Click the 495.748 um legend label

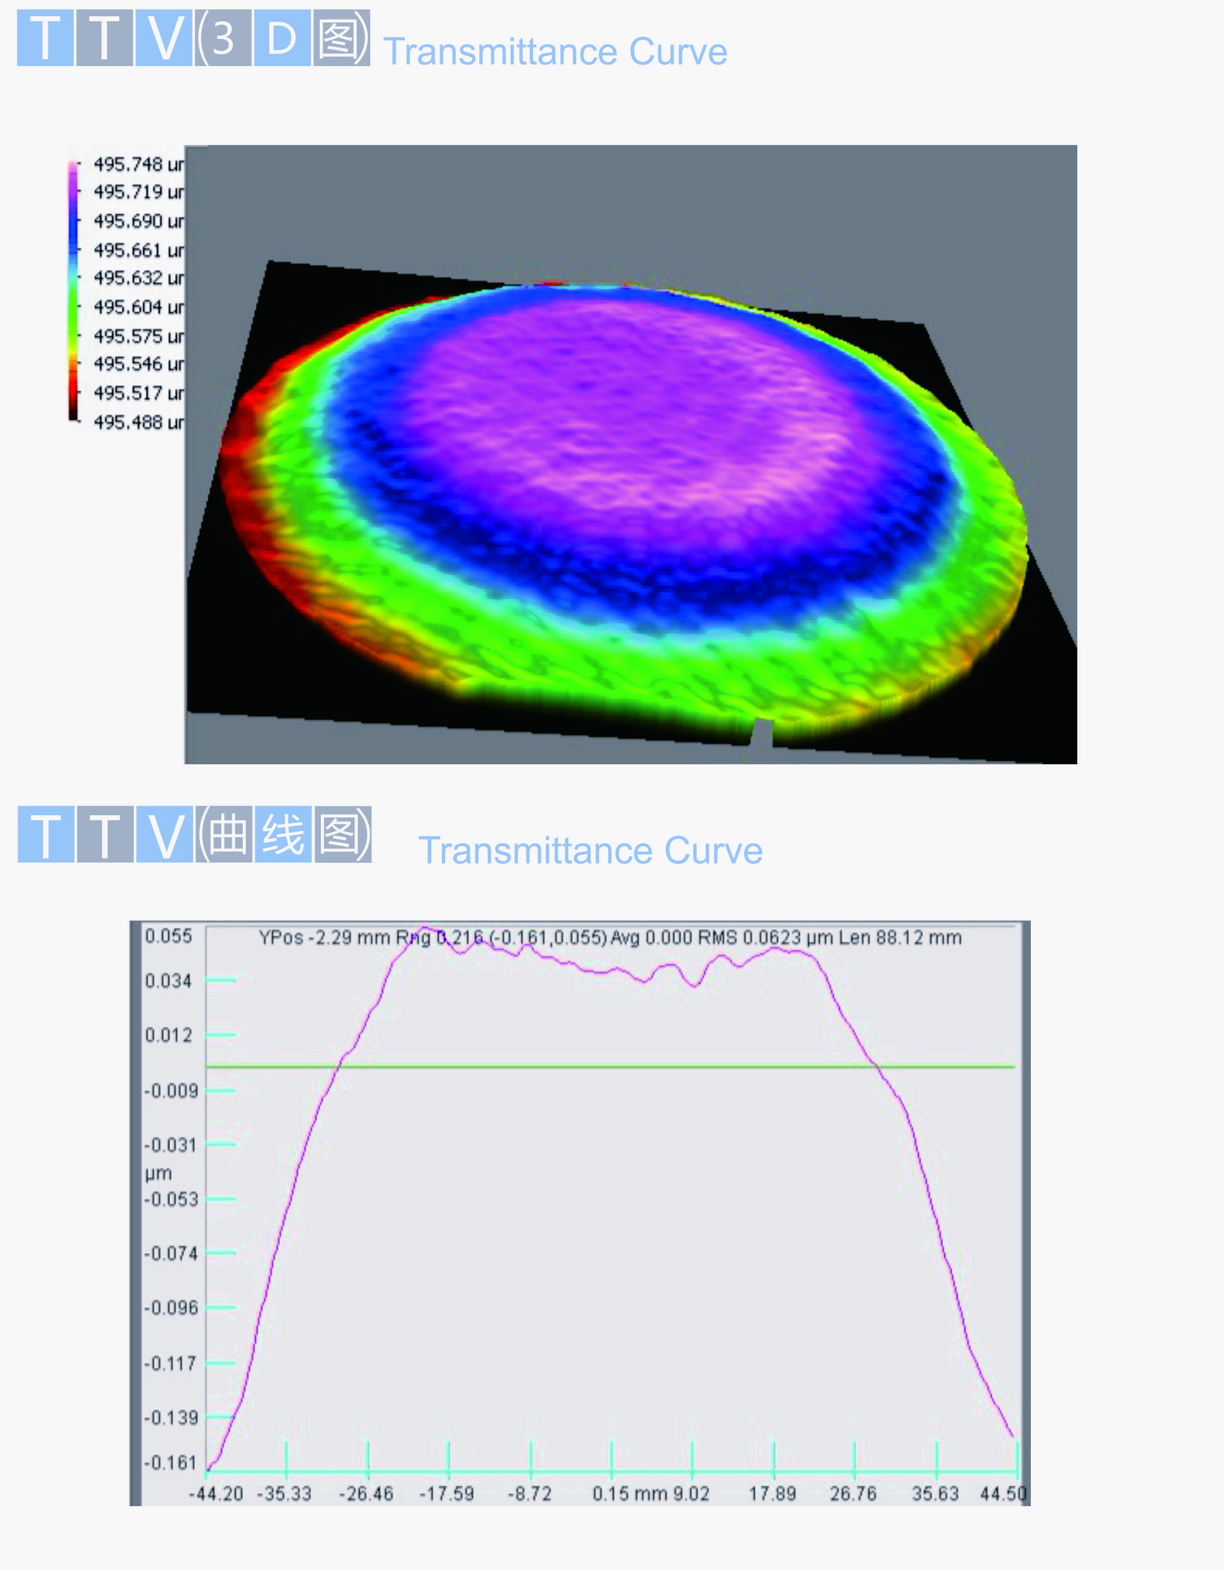pos(138,165)
